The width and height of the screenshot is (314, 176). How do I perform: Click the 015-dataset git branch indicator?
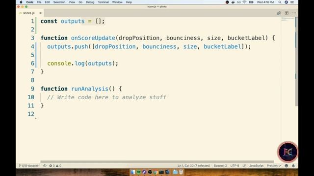pos(29,166)
